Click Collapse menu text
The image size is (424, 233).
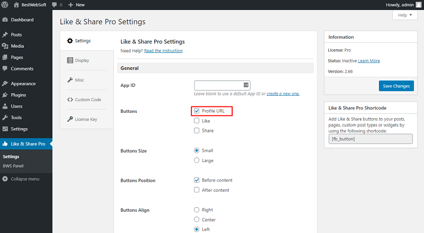25,179
